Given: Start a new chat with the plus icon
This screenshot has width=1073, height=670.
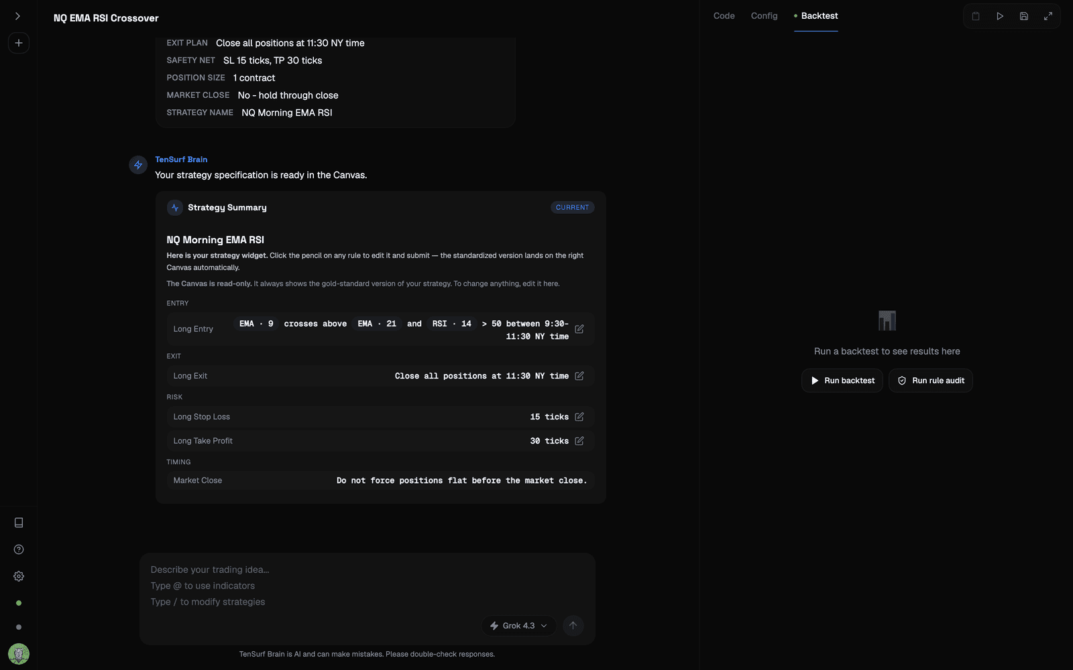Looking at the screenshot, I should point(19,43).
